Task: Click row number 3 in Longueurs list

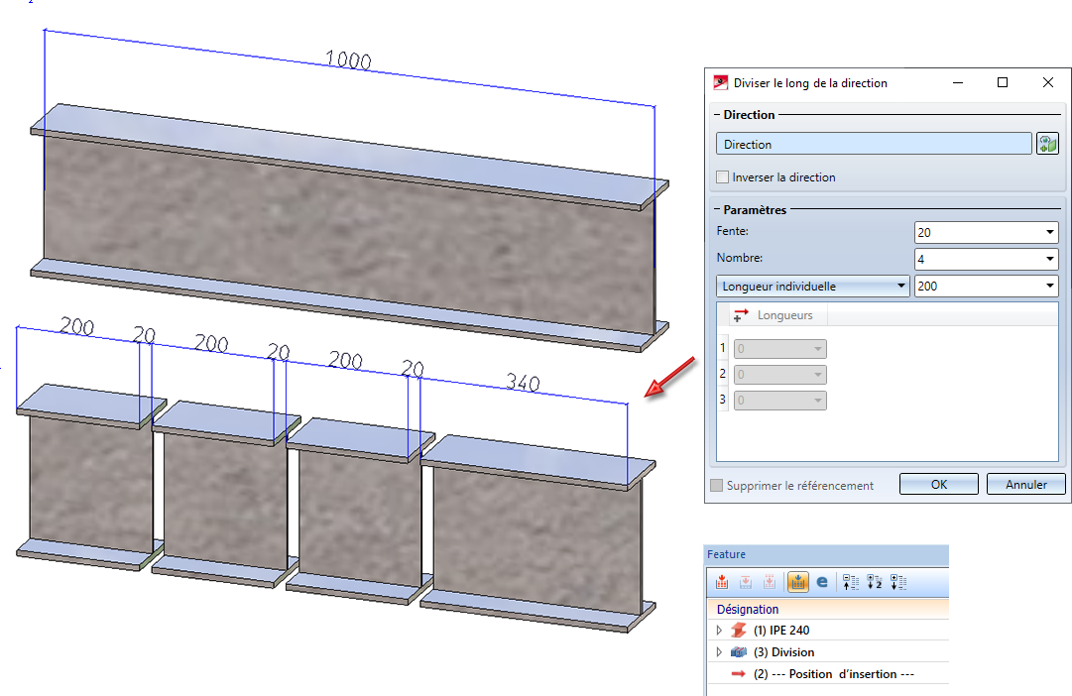Action: coord(723,400)
